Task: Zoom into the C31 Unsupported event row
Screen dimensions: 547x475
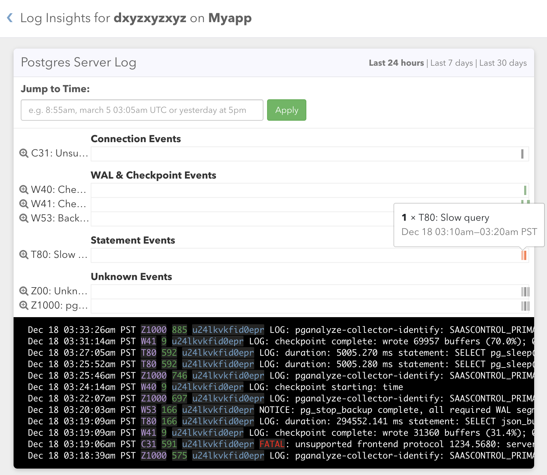Action: (24, 153)
